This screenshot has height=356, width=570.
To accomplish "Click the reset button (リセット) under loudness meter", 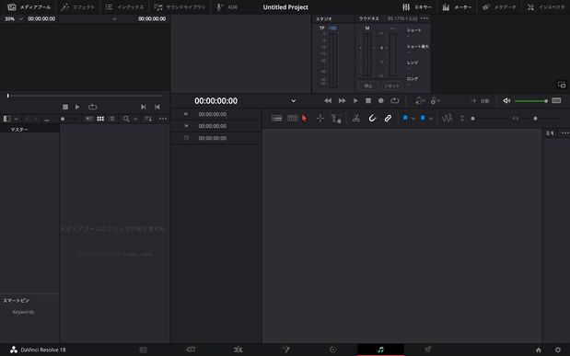I will click(392, 86).
